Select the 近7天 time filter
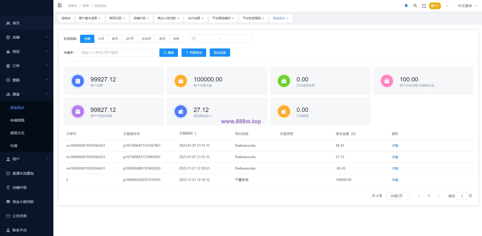This screenshot has height=236, width=482. 130,39
